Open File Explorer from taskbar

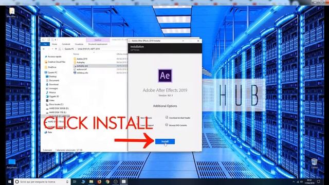(x=92, y=181)
